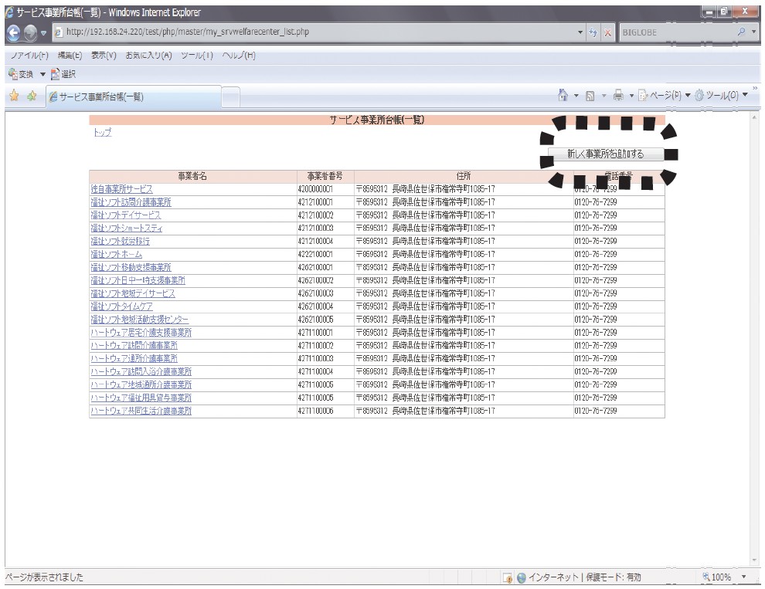
Task: Click the 住所 column header
Action: tap(464, 177)
